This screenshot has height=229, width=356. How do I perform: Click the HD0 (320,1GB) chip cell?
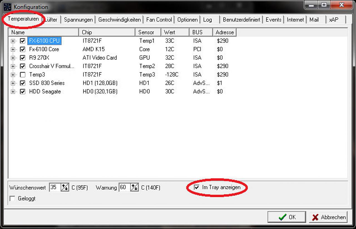[x=100, y=91]
